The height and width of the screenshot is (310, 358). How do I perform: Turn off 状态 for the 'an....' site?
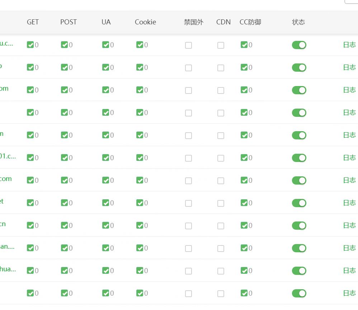tap(299, 248)
